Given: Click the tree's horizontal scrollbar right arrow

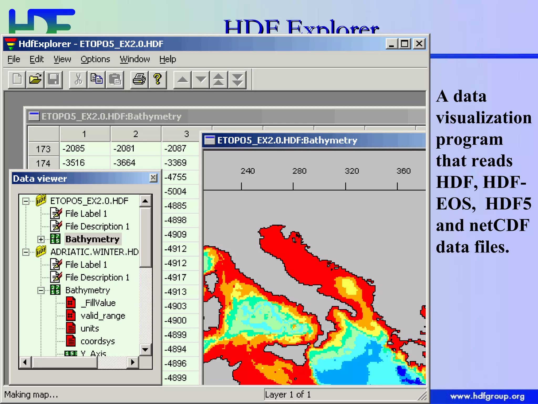Looking at the screenshot, I should click(133, 362).
